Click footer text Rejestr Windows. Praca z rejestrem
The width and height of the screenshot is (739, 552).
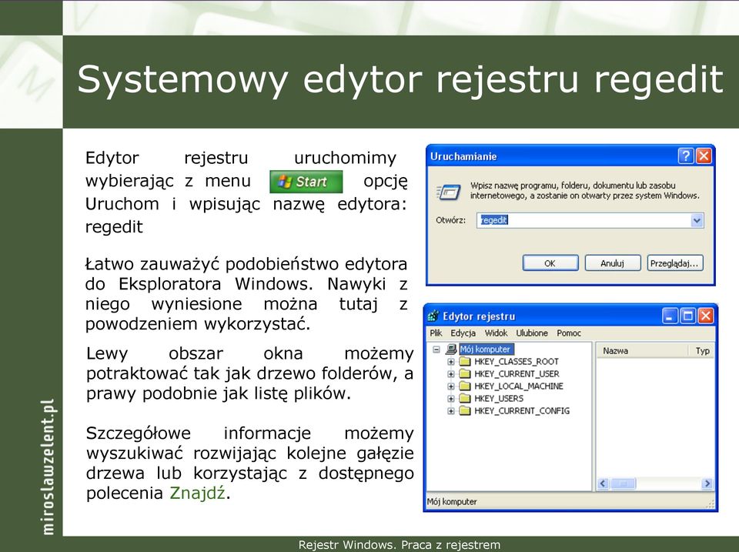click(400, 545)
